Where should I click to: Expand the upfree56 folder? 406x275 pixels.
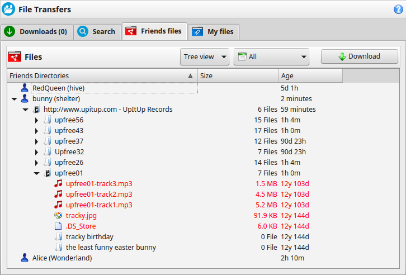36,120
